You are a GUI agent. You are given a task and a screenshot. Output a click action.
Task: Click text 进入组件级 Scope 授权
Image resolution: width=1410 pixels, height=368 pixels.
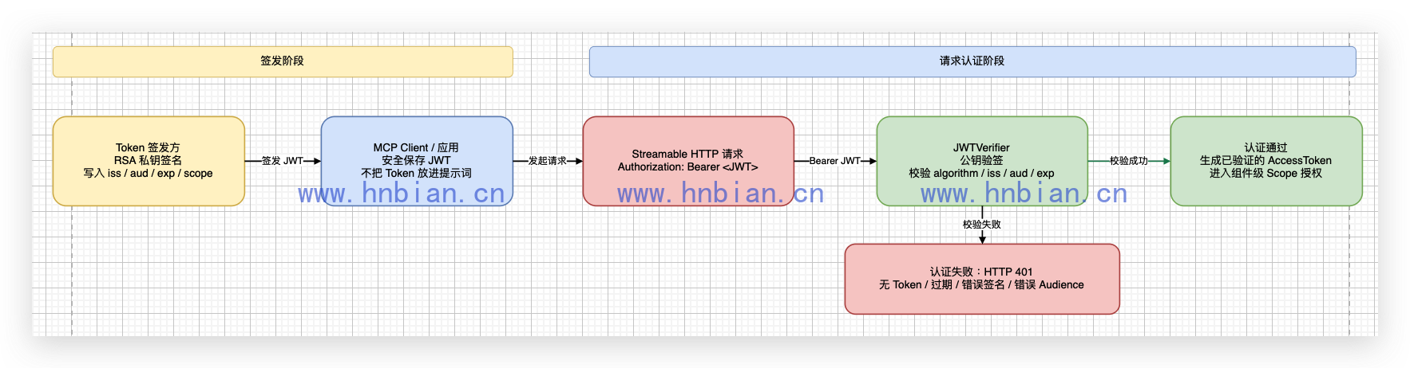click(1266, 174)
